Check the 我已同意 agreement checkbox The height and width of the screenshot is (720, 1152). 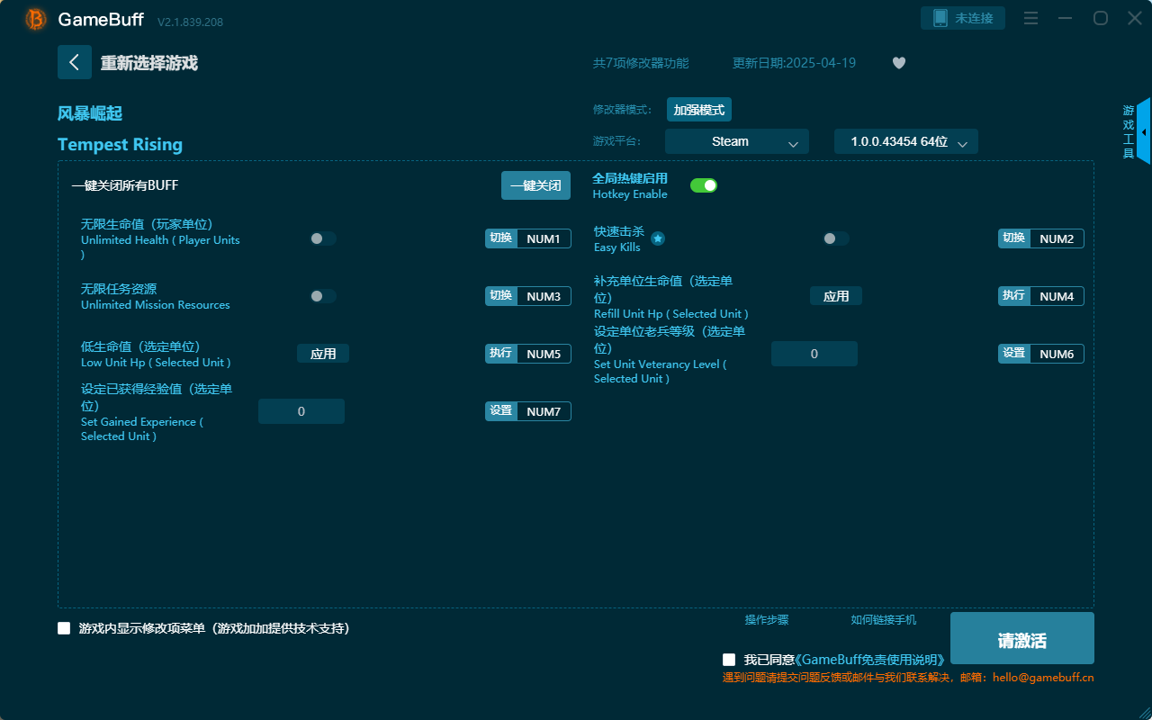tap(729, 659)
